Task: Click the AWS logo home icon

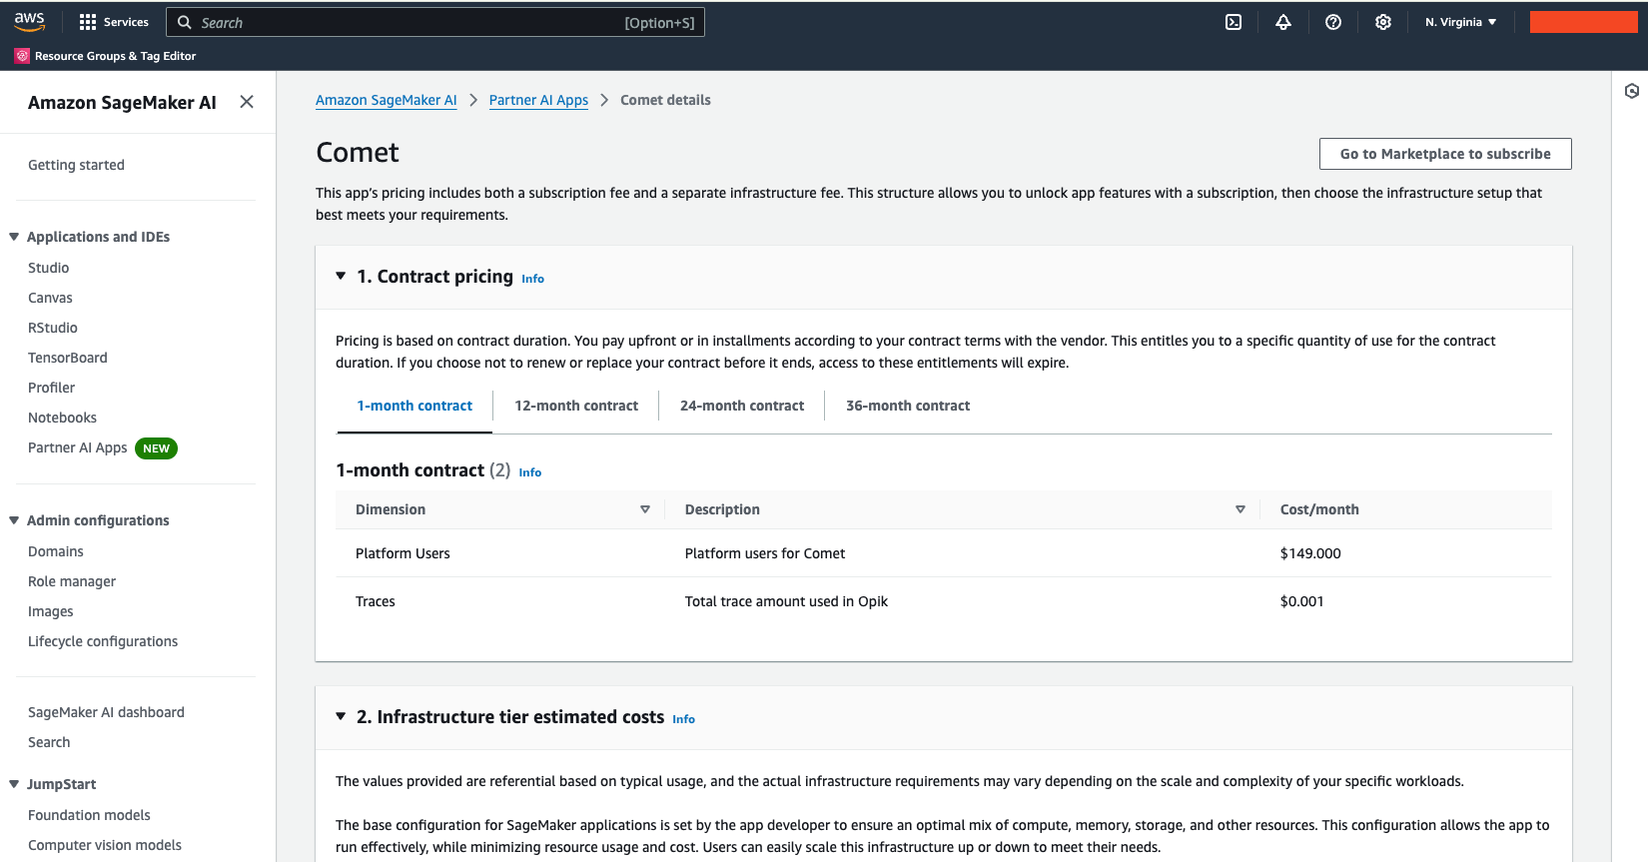Action: point(29,22)
